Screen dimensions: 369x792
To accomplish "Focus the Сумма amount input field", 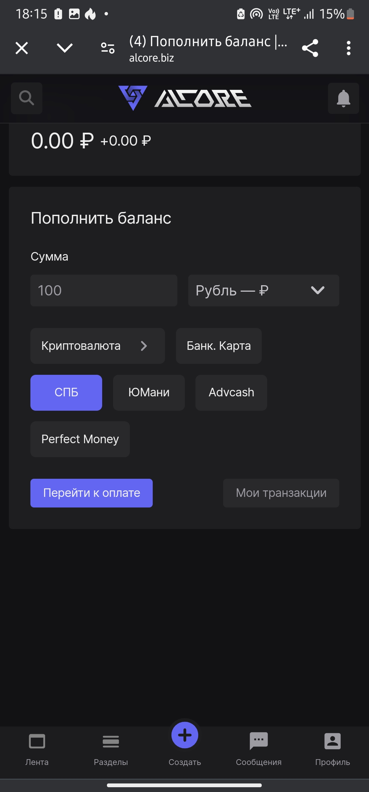I will [104, 290].
